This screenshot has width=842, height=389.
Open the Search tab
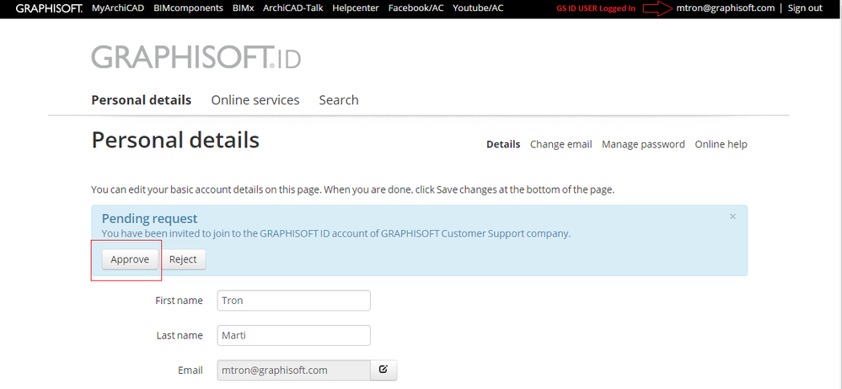pyautogui.click(x=339, y=100)
